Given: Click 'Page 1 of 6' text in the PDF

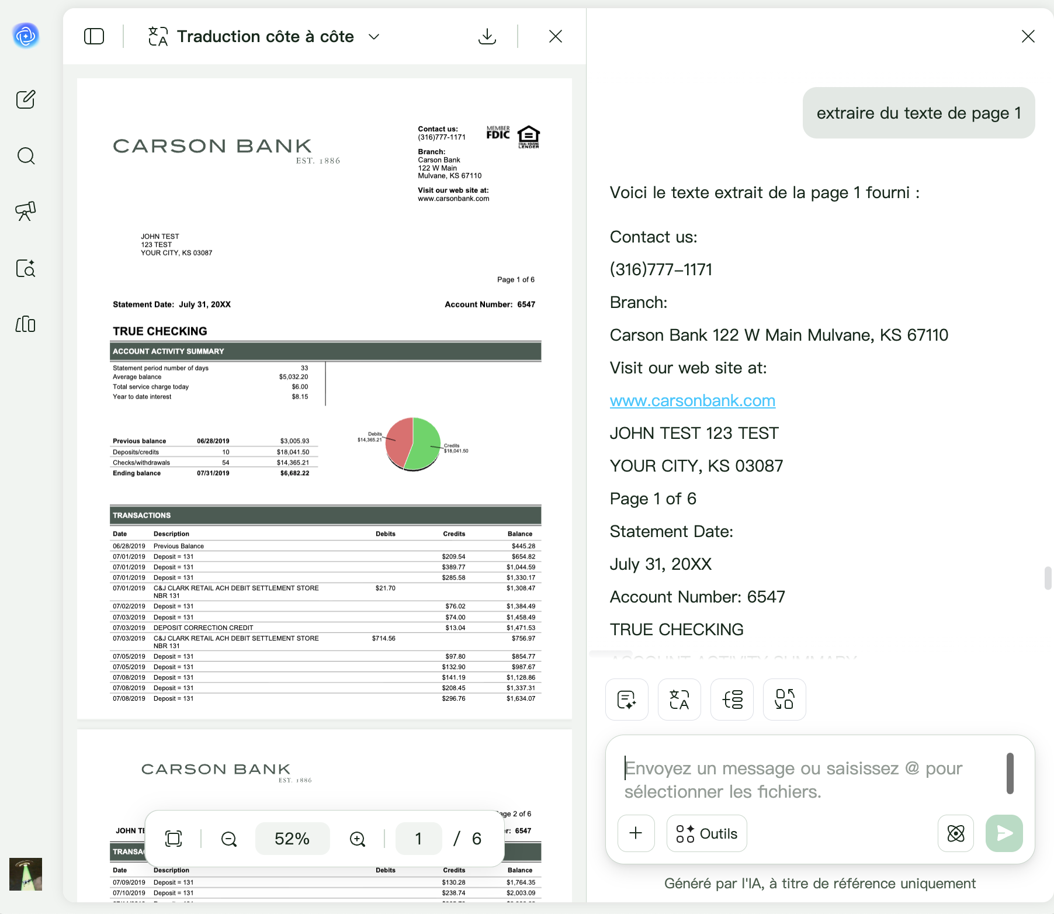Looking at the screenshot, I should pos(515,279).
